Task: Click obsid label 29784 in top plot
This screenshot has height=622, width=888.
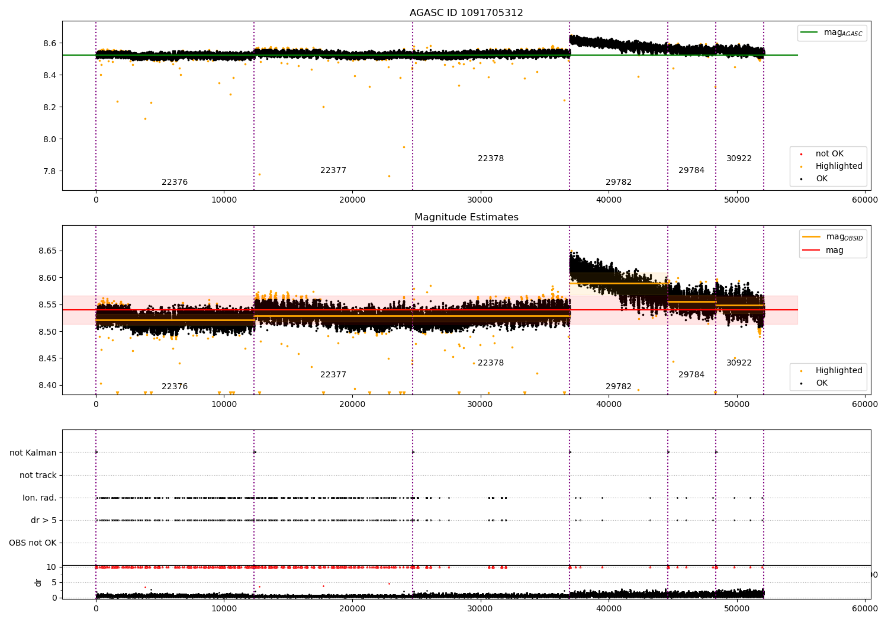Action: pos(691,171)
